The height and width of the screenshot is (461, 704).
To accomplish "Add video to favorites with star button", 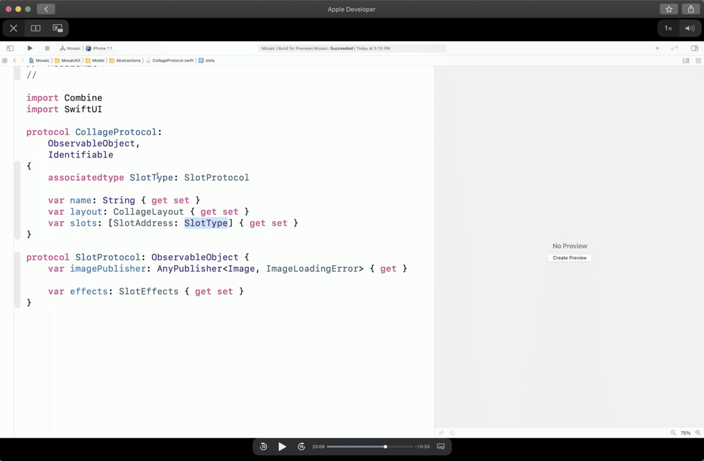I will 669,9.
